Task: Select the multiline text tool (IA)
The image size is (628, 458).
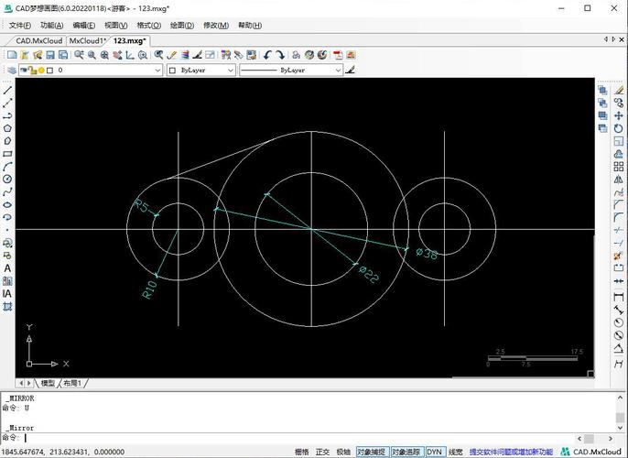Action: click(x=7, y=294)
